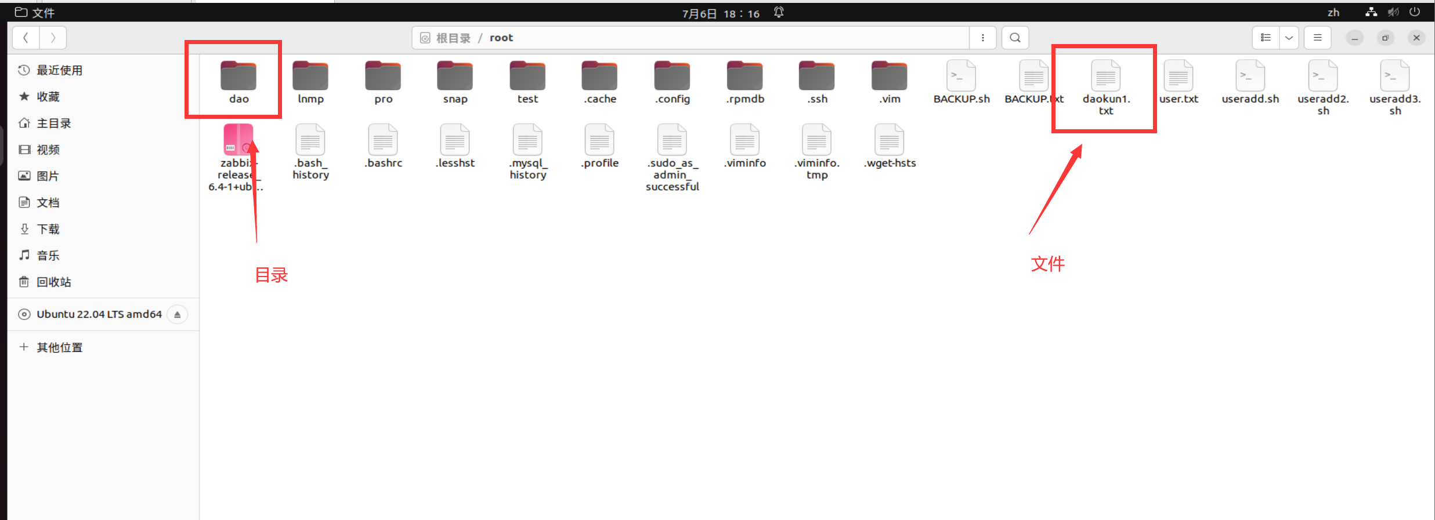Open the .cache folder

click(599, 82)
